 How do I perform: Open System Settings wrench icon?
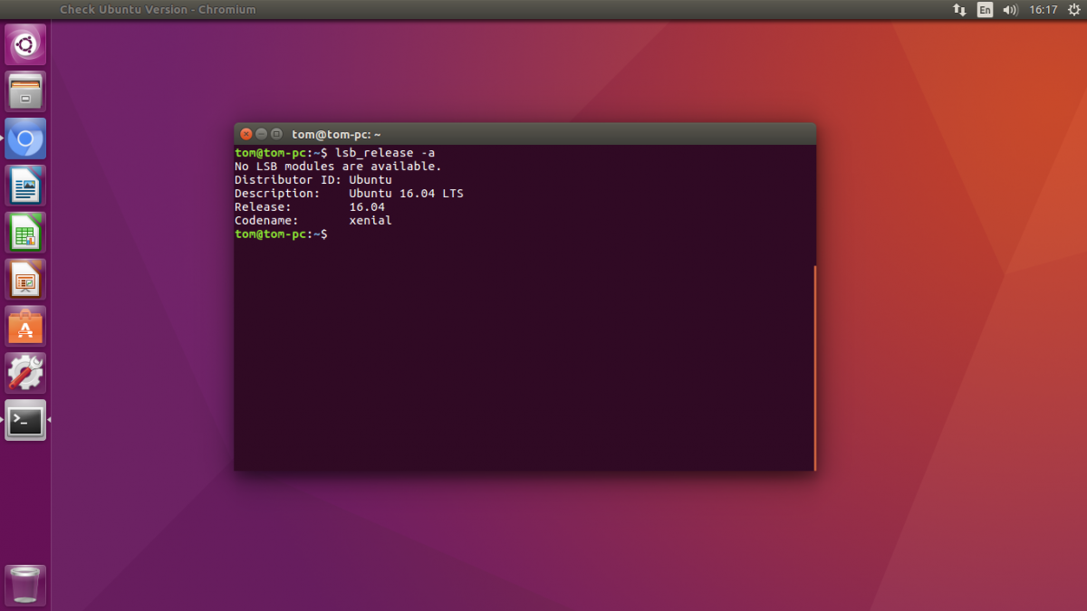pyautogui.click(x=25, y=373)
